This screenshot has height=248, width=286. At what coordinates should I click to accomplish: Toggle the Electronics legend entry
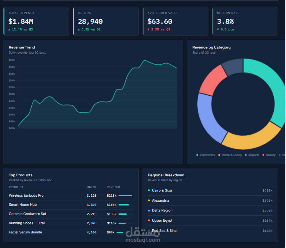pos(206,155)
